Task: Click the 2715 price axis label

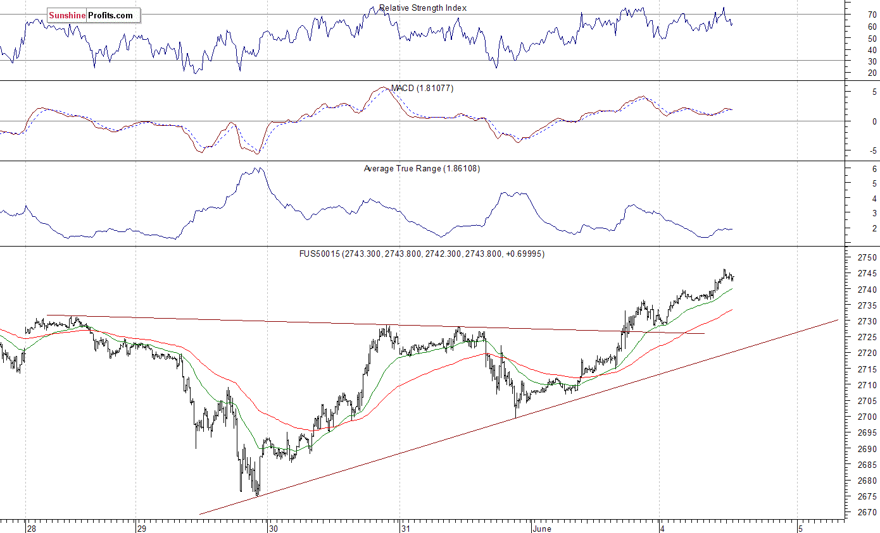Action: coord(867,369)
